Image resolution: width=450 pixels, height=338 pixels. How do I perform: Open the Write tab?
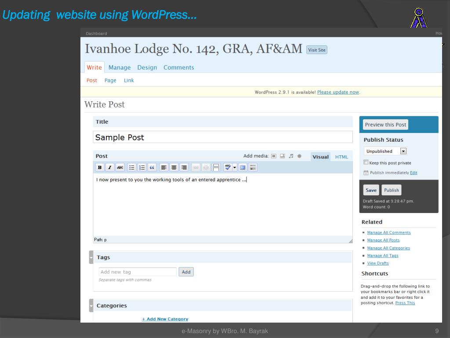click(94, 67)
